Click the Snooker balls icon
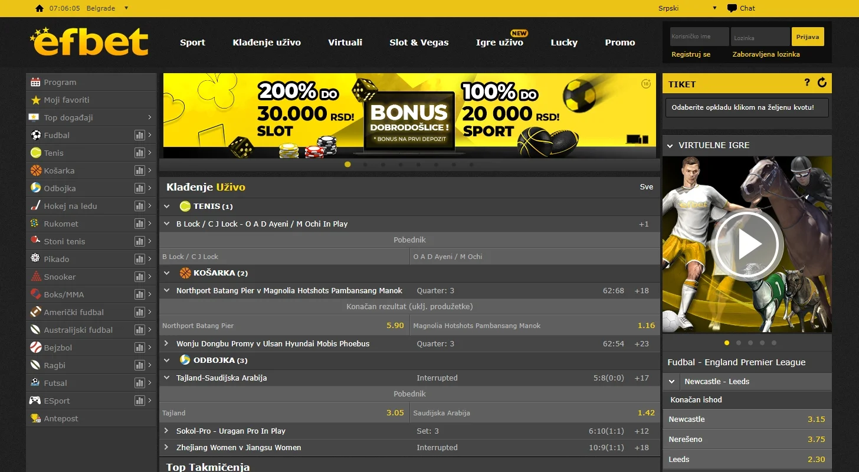Screen dimensions: 859x472 (x=35, y=277)
